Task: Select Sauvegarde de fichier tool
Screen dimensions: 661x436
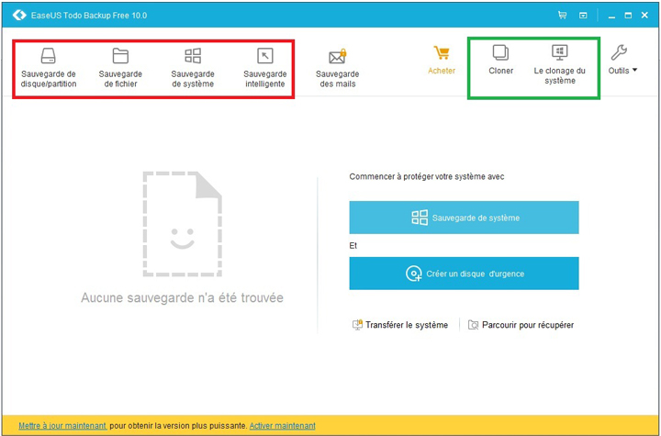Action: [x=120, y=68]
